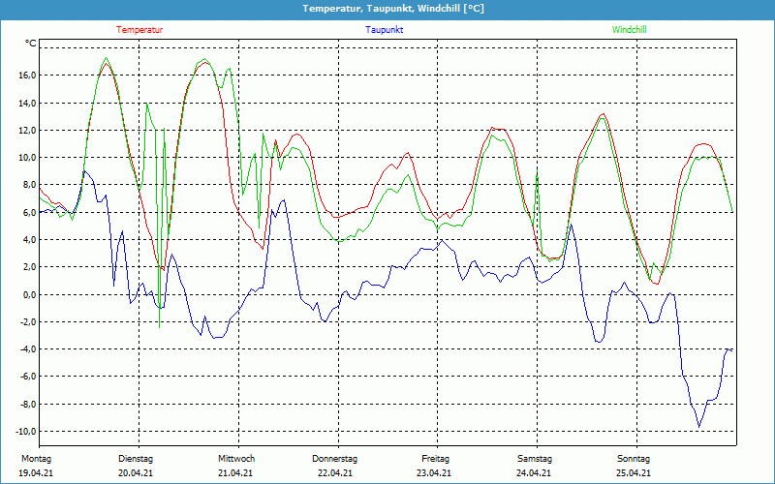Click the 19.04.21 date label
The height and width of the screenshot is (484, 775).
(x=36, y=473)
